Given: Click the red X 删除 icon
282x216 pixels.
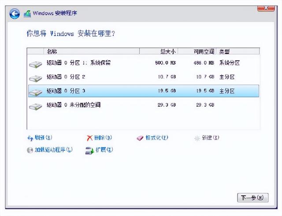Looking at the screenshot, I should (x=89, y=138).
